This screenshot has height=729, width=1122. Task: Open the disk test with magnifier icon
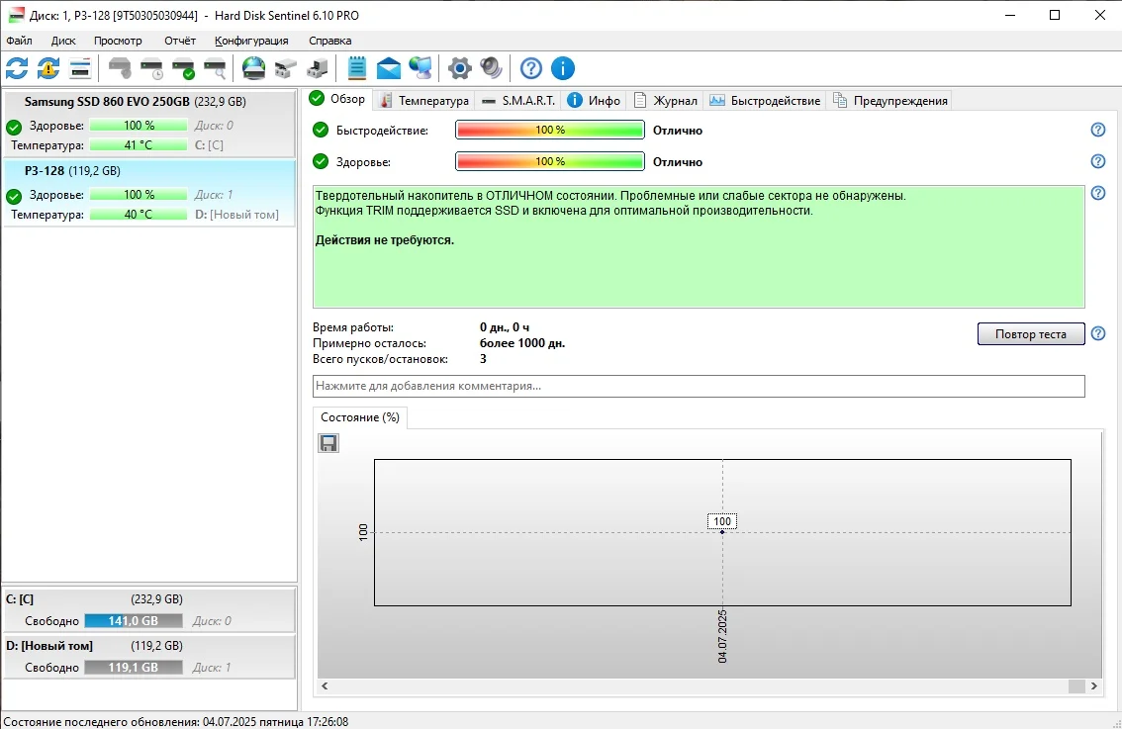click(215, 68)
